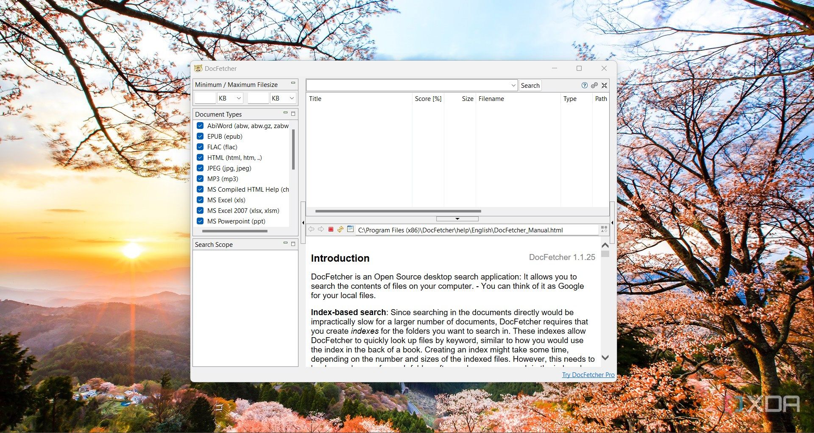The image size is (814, 433).
Task: Click the minimize-to-tray icon beside preferences
Action: pos(605,85)
